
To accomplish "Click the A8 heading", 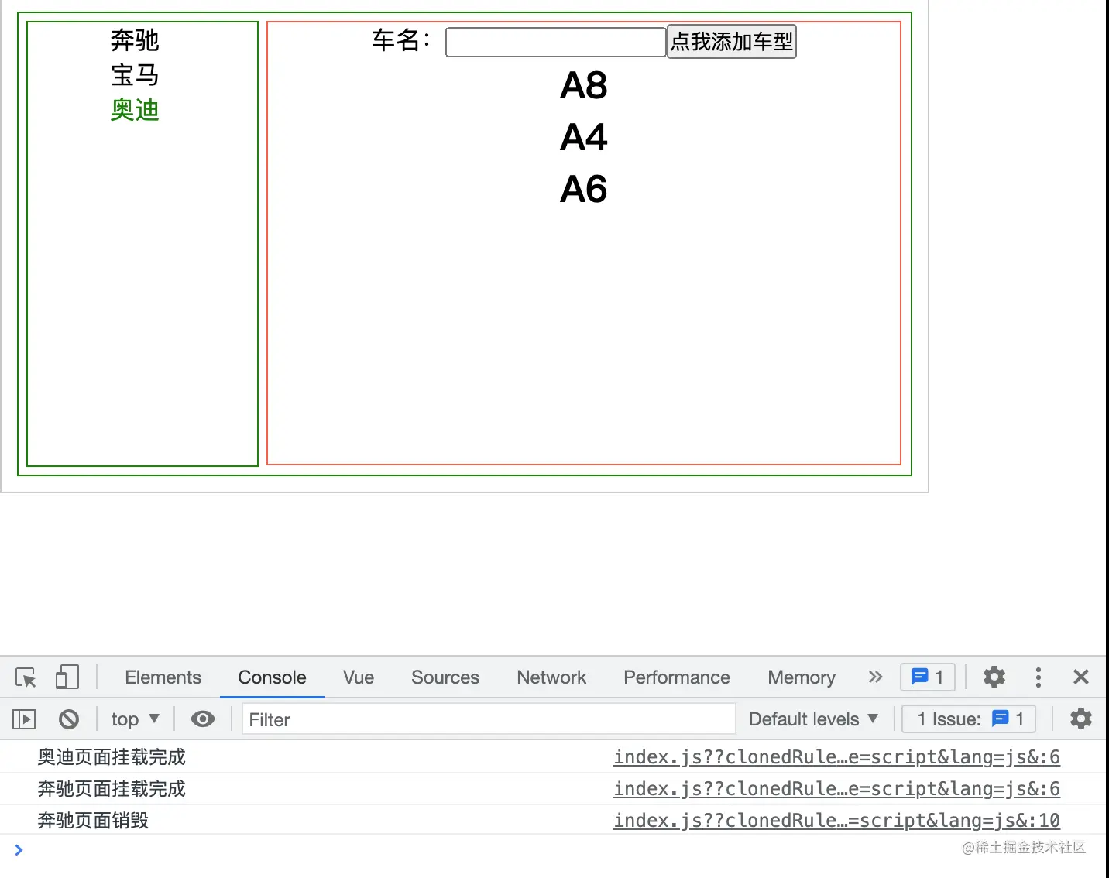I will [x=584, y=85].
